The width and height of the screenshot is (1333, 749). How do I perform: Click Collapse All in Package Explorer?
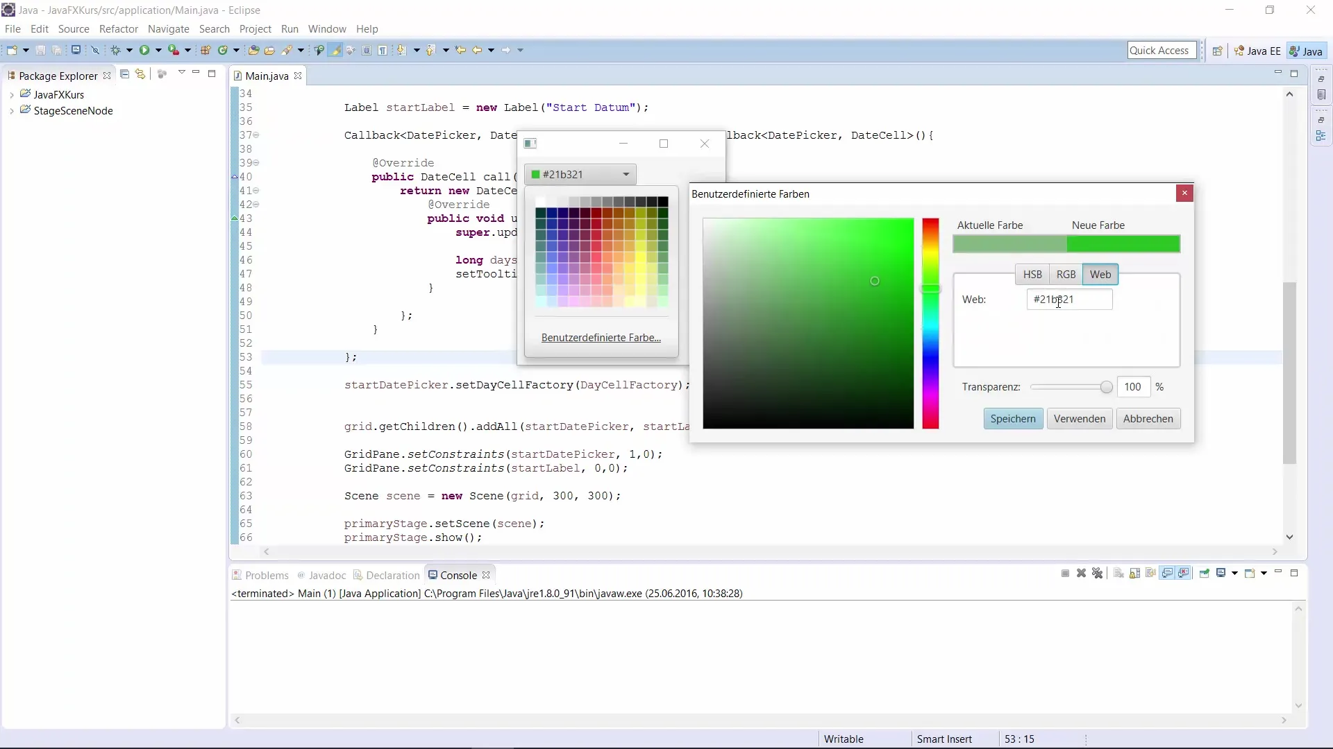[124, 74]
